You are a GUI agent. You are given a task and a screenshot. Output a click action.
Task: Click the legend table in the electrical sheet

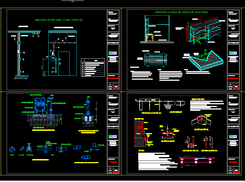(x=93, y=67)
